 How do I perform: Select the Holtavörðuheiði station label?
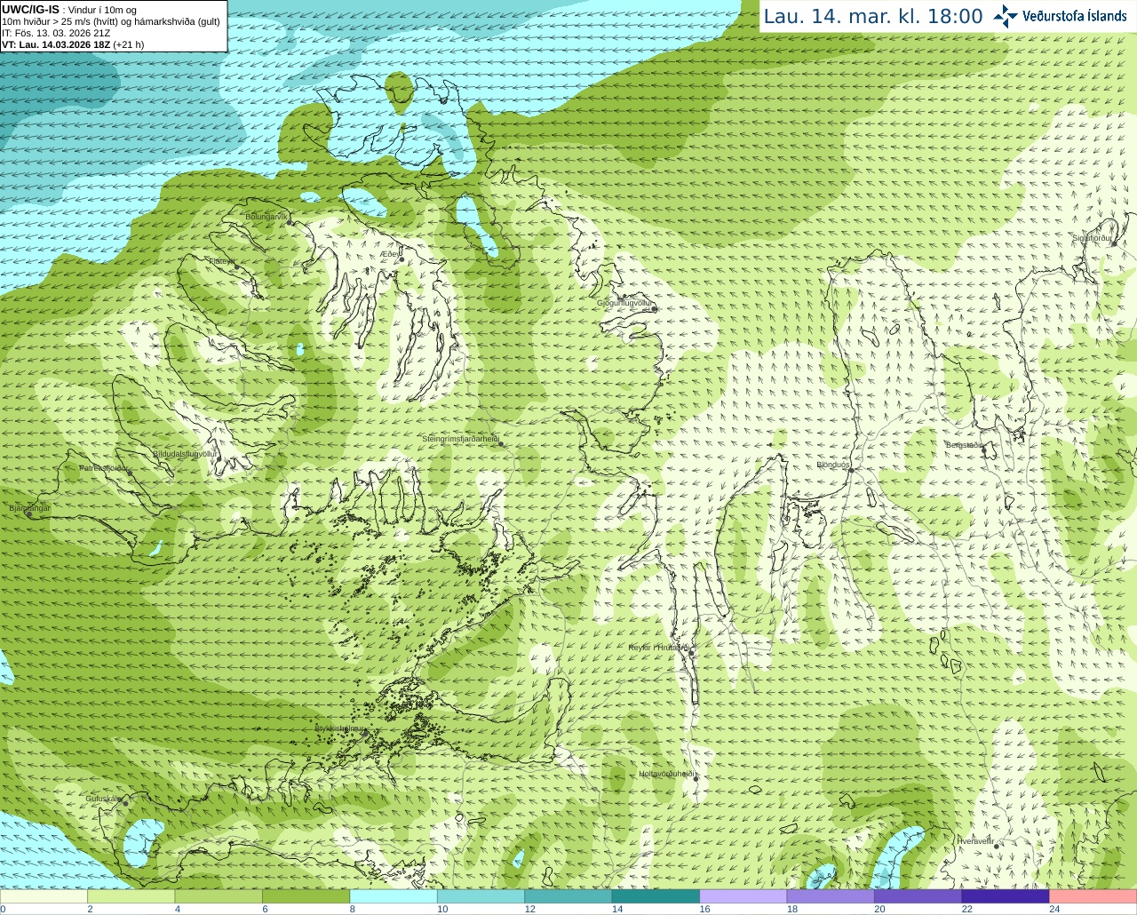tap(667, 774)
